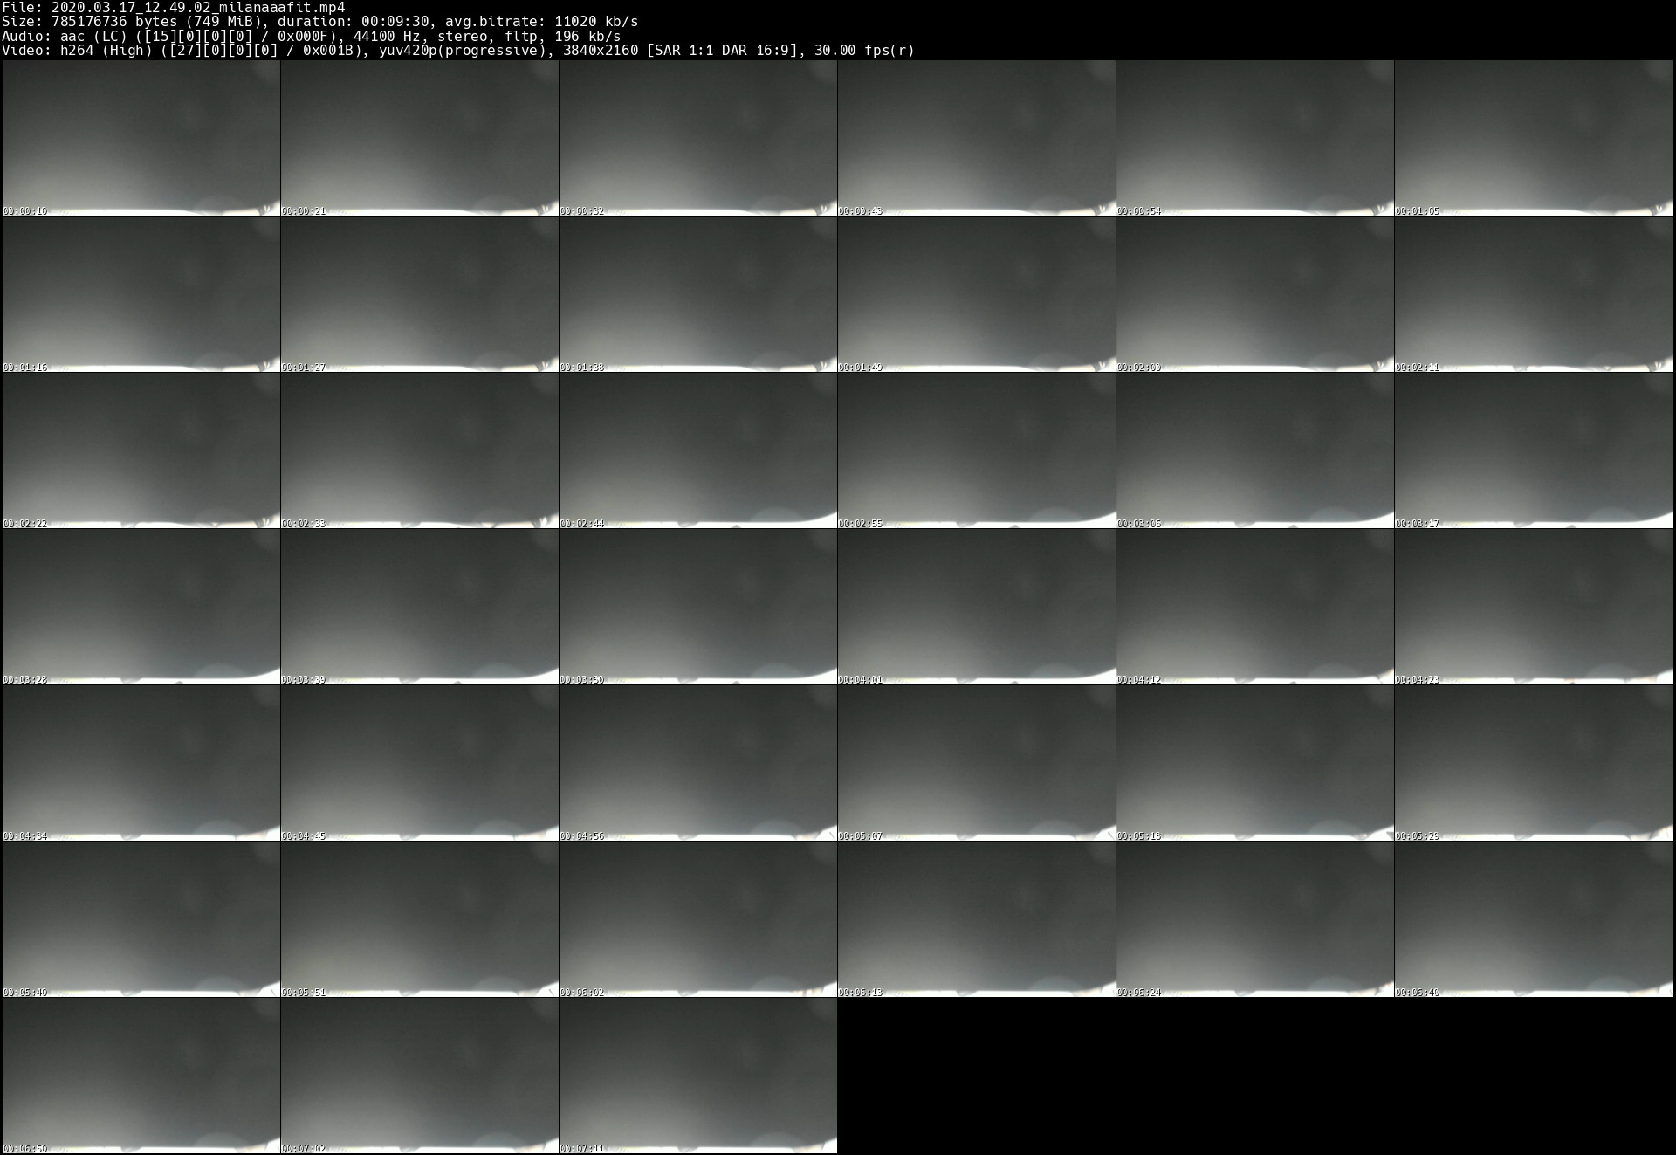Choose the frame timestamped 00:02:22
The image size is (1676, 1155).
[x=141, y=450]
